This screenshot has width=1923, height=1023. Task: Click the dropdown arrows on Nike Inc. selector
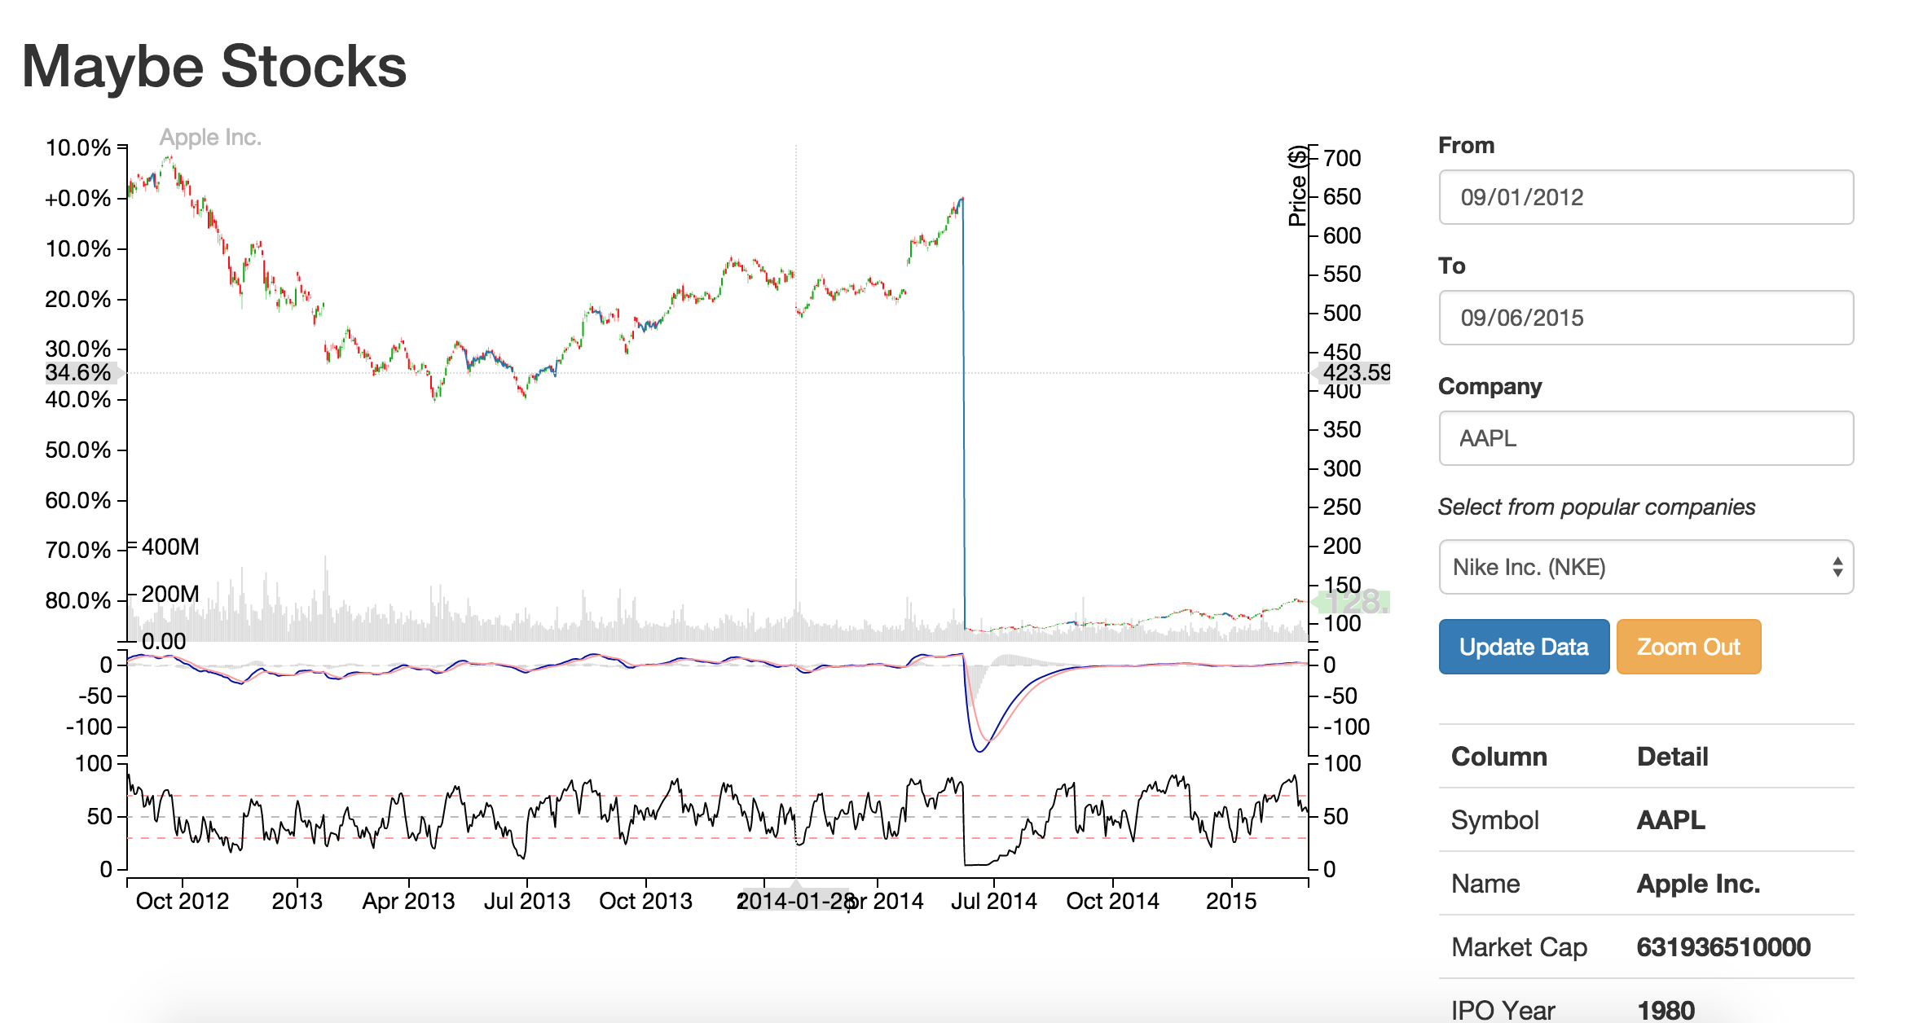[1837, 567]
